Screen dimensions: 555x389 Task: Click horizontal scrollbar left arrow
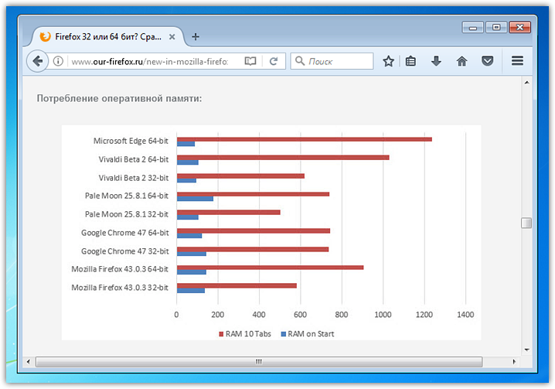click(x=29, y=362)
